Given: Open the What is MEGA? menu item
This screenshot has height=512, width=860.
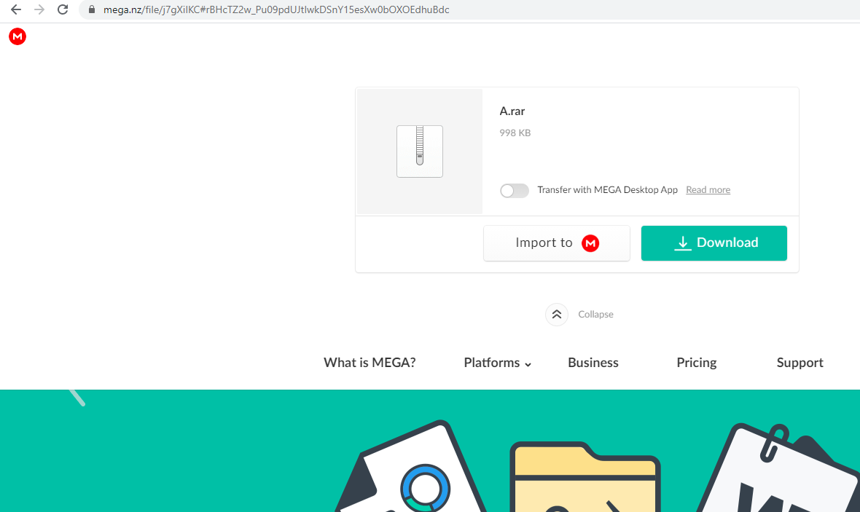Looking at the screenshot, I should [x=370, y=363].
